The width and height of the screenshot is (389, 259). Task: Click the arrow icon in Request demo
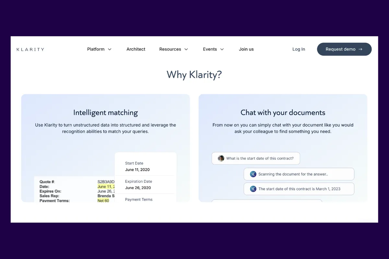[x=360, y=49]
